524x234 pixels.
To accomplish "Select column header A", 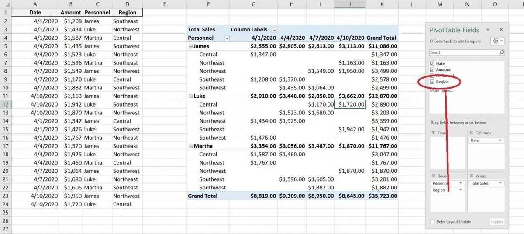I will [x=35, y=4].
